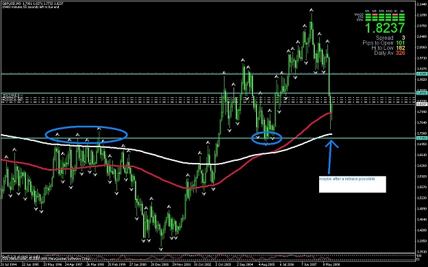Click the '2 Oct 2003' date label
Image resolution: width=428 pixels, height=267 pixels.
pyautogui.click(x=223, y=264)
